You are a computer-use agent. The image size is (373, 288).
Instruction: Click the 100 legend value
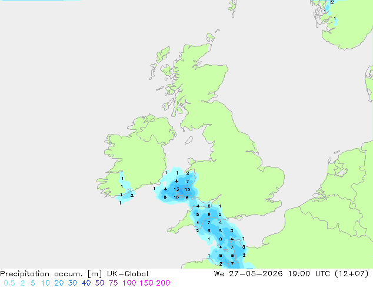pos(129,283)
